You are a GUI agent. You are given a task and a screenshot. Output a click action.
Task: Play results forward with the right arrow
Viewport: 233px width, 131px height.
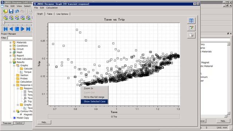point(23,29)
